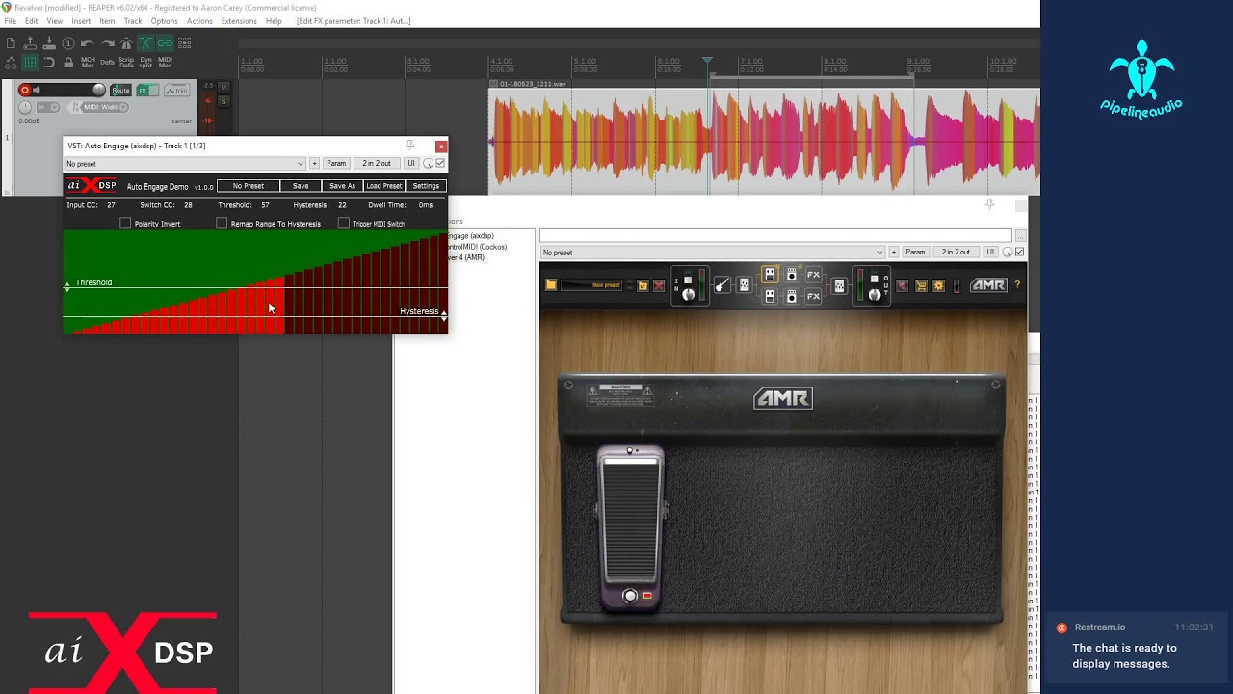Open the Revalver preset dropdown
1233x694 pixels.
coord(712,253)
